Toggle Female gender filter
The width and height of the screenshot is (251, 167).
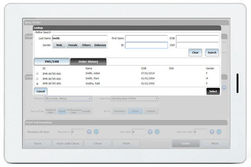point(73,45)
